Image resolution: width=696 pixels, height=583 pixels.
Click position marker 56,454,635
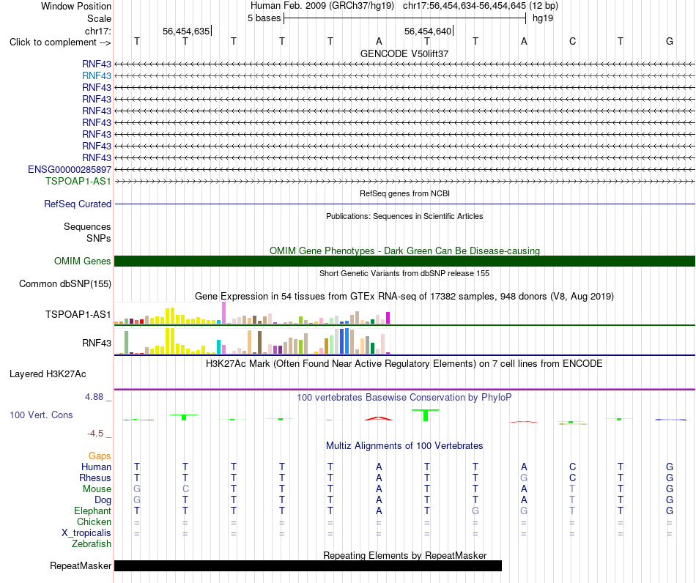pyautogui.click(x=186, y=31)
